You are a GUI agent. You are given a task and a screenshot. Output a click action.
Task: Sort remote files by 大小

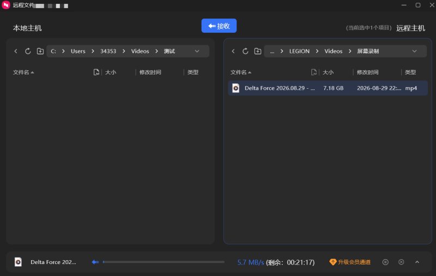point(328,72)
